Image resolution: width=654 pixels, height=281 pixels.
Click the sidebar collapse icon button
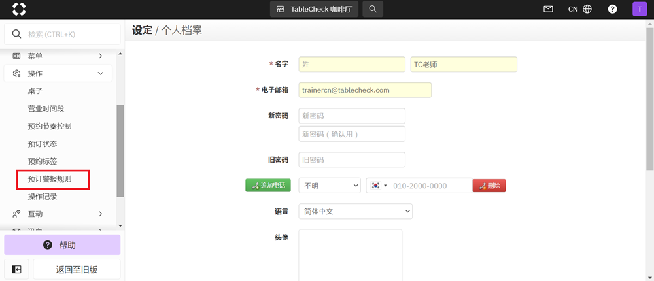16,269
